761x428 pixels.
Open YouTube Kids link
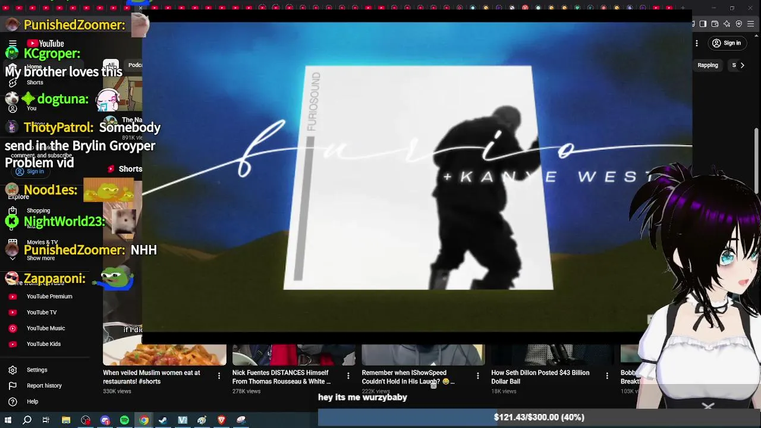click(x=43, y=344)
